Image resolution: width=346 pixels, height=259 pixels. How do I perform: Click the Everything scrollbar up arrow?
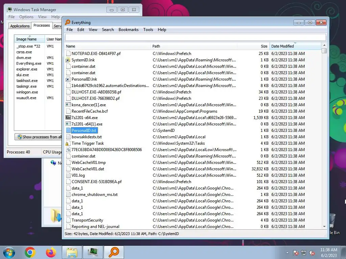324,45
